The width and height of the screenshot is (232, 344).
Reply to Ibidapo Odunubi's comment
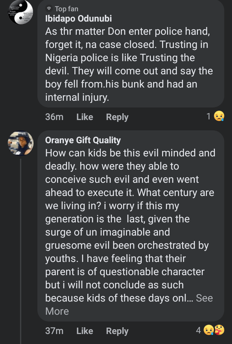tap(117, 117)
